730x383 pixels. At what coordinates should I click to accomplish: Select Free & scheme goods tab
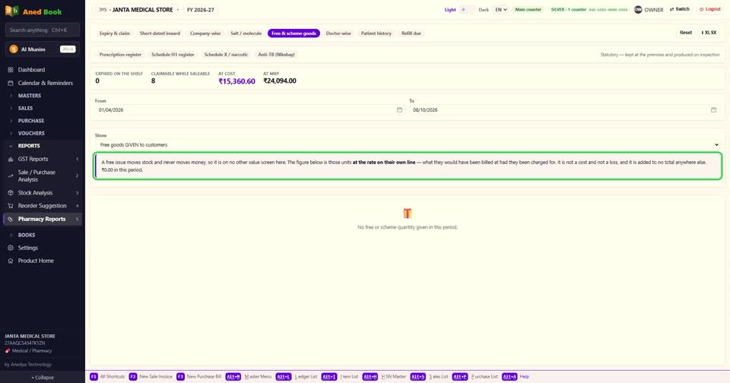point(294,33)
